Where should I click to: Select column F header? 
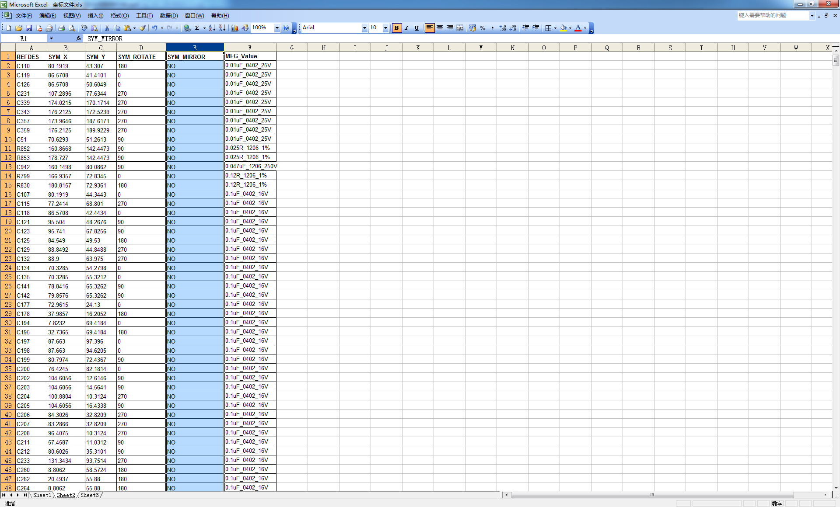click(x=250, y=48)
